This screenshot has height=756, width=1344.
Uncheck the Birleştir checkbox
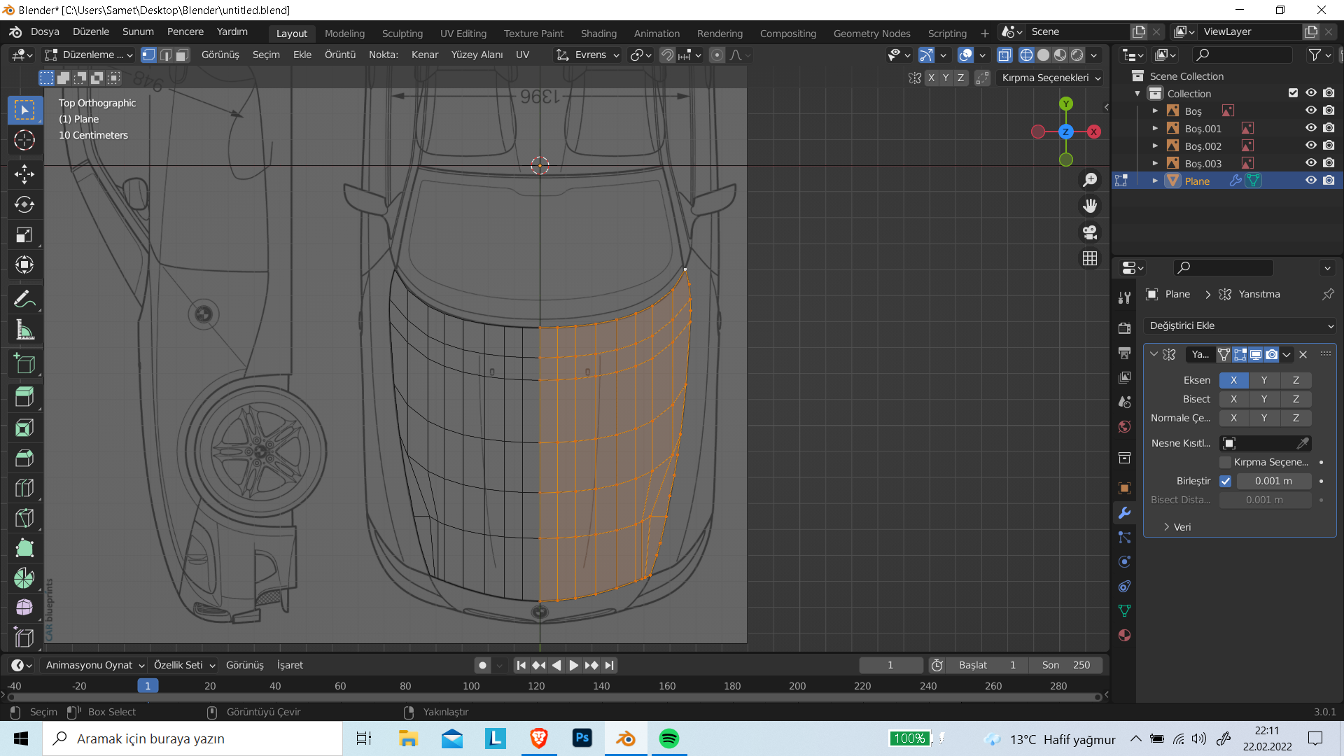click(1225, 481)
